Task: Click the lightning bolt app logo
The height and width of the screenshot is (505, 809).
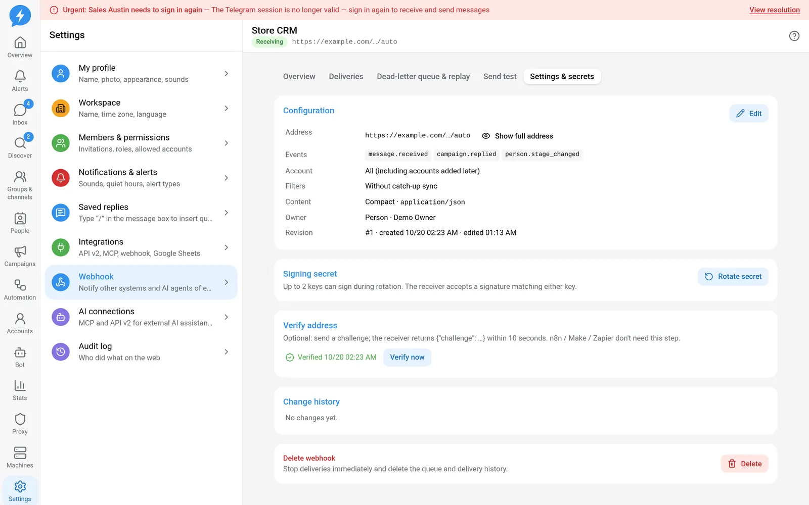Action: pos(20,15)
